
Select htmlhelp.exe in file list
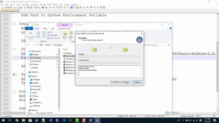tap(69, 70)
